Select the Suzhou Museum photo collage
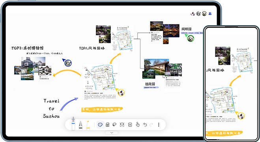 click(x=33, y=68)
